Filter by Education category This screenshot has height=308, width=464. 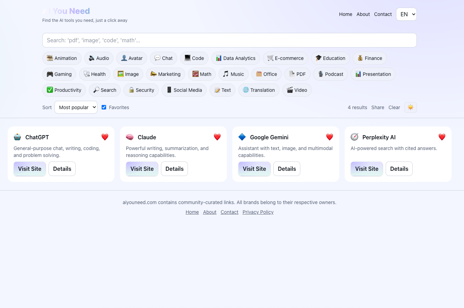[330, 58]
